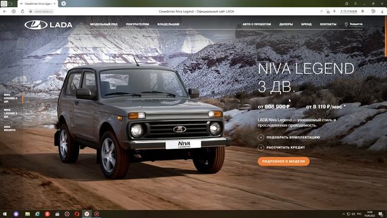Open the notification center icon
The width and height of the screenshot is (387, 218).
click(x=381, y=214)
